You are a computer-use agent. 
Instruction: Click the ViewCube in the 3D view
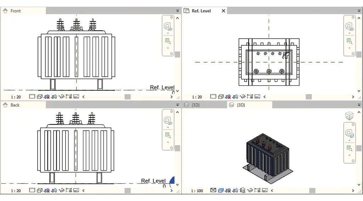pos(349,116)
